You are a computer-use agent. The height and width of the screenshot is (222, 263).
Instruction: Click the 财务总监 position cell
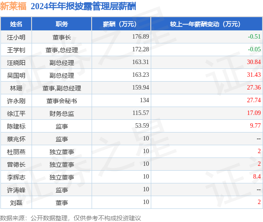coord(62,114)
